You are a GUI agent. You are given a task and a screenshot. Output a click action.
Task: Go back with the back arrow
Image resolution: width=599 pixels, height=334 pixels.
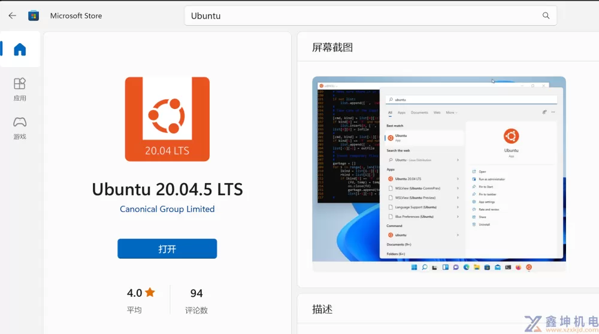point(12,16)
